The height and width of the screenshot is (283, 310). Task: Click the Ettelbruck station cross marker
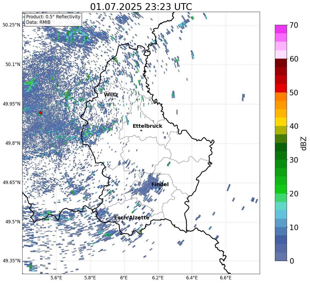(x=141, y=130)
